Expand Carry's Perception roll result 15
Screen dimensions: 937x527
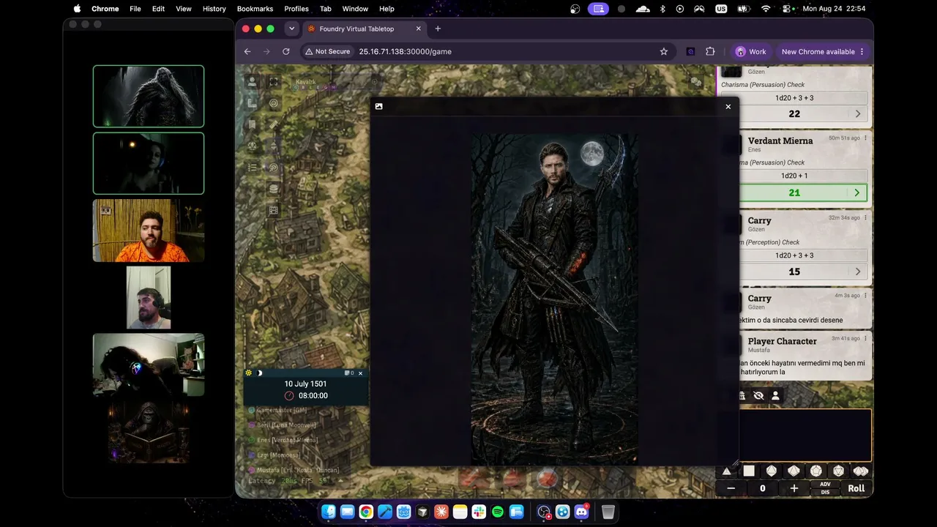(x=857, y=272)
